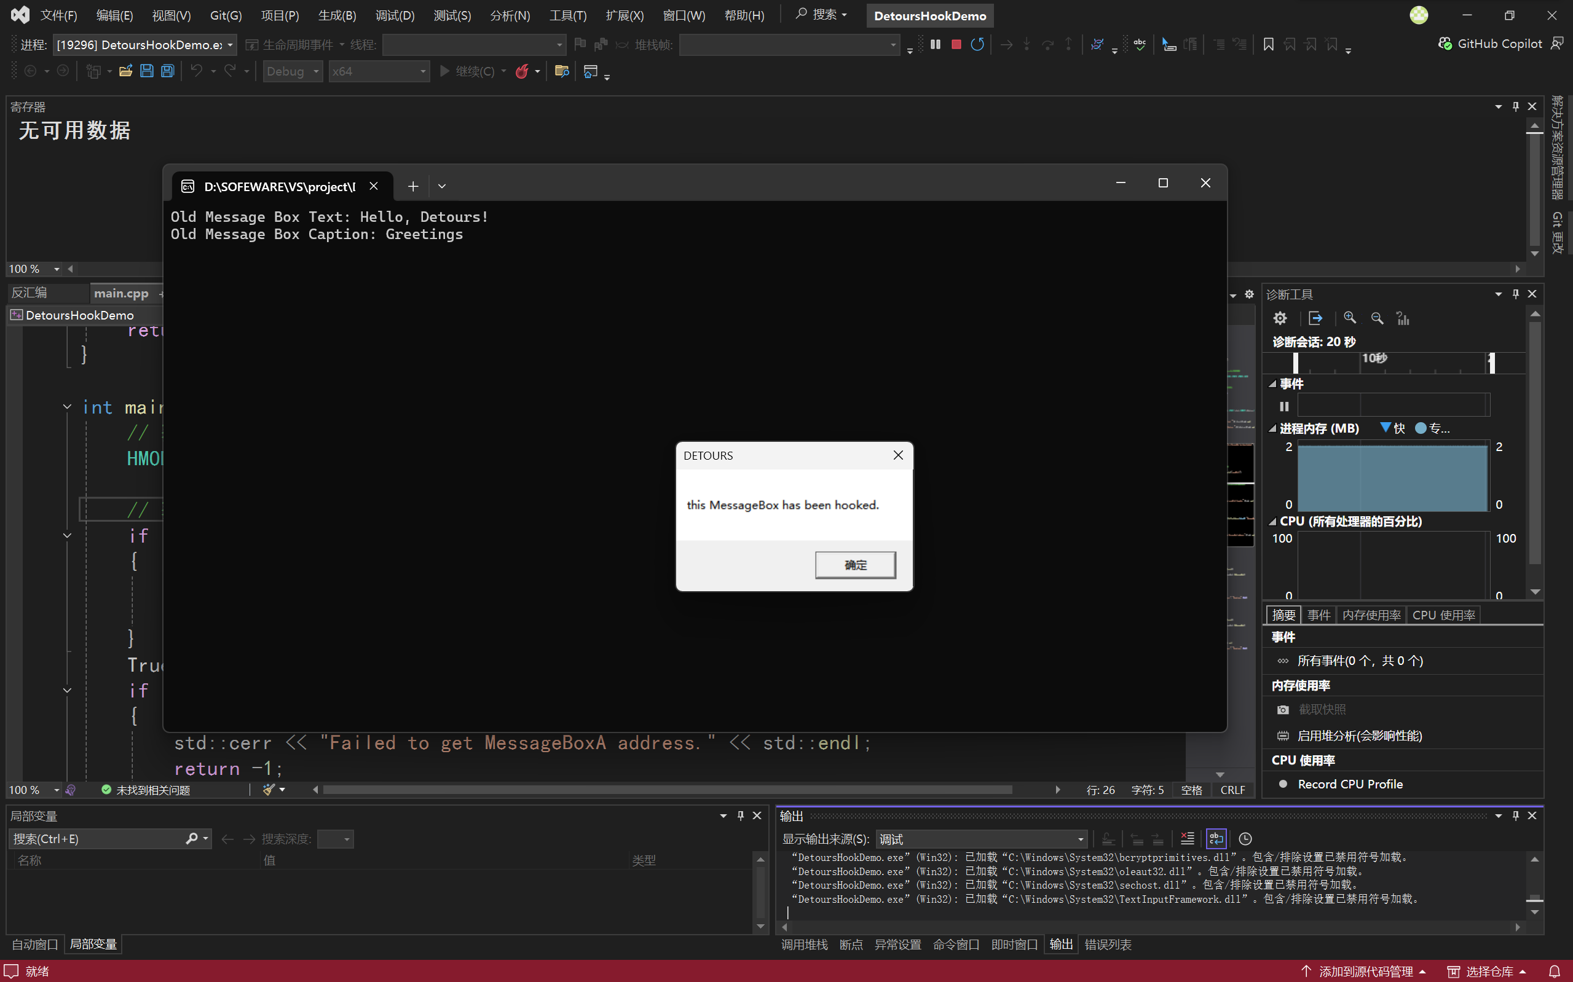Click Zoom In icon in Diagnostic Tools

(1350, 318)
